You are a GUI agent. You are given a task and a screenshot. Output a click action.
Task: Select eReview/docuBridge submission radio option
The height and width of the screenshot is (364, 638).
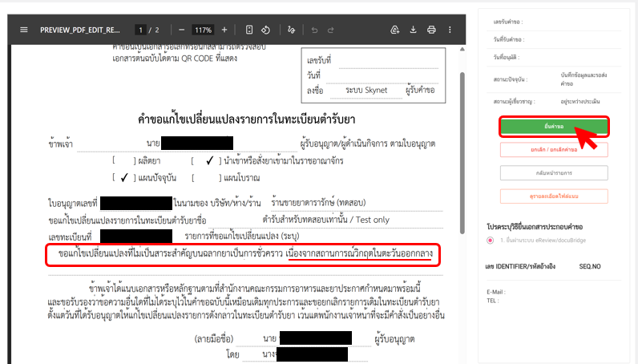491,241
